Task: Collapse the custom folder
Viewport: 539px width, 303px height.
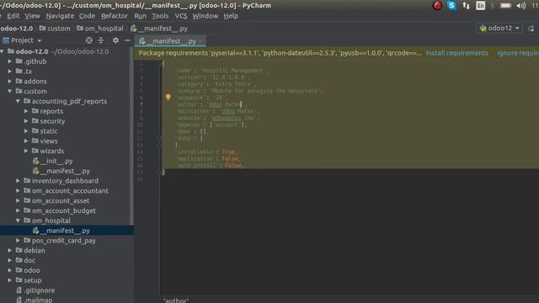Action: (9, 92)
